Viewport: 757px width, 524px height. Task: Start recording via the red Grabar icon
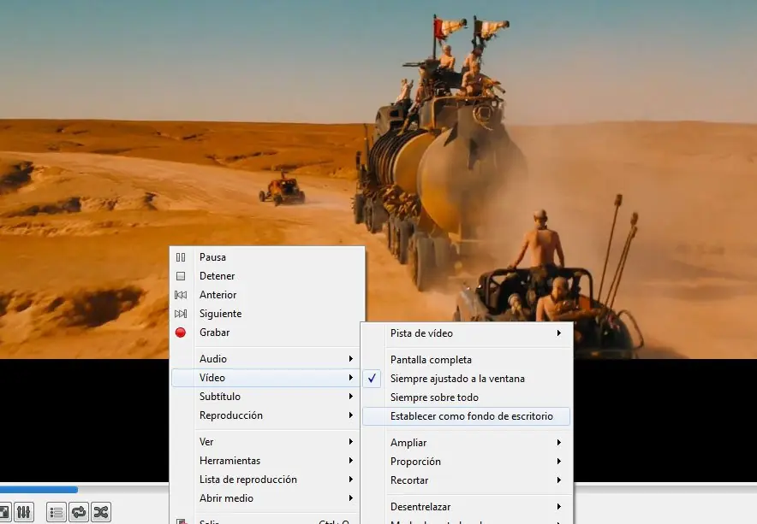181,333
